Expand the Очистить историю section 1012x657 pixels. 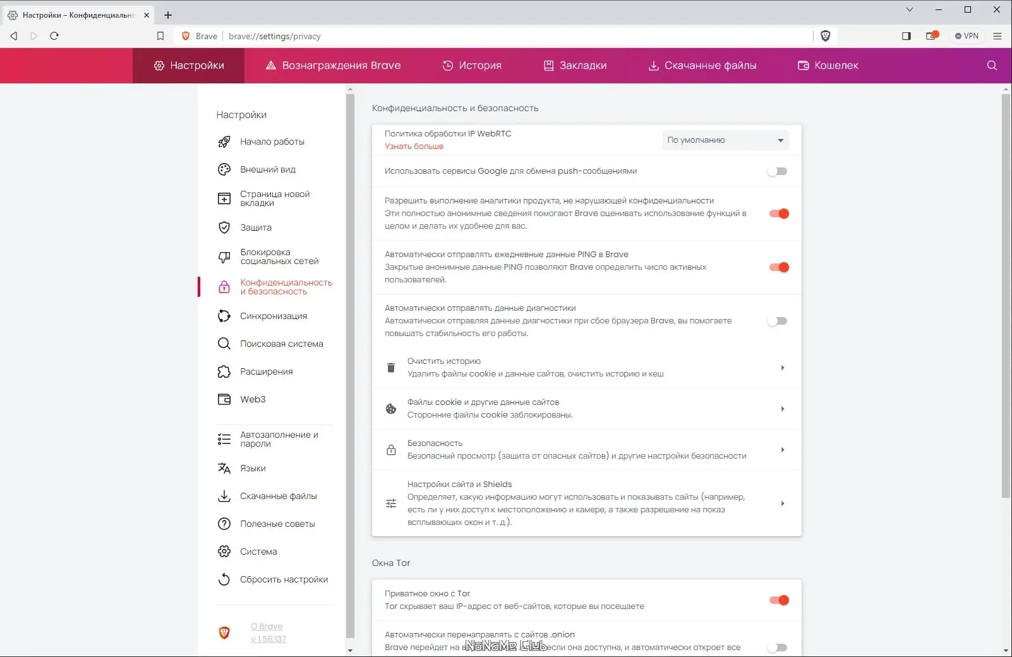tap(783, 367)
